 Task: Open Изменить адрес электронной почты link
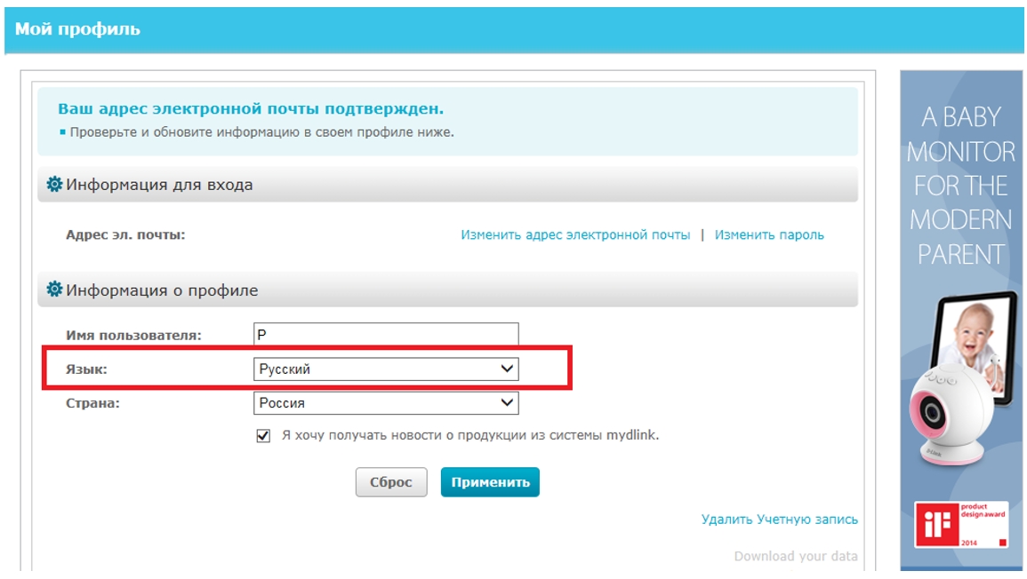[575, 235]
